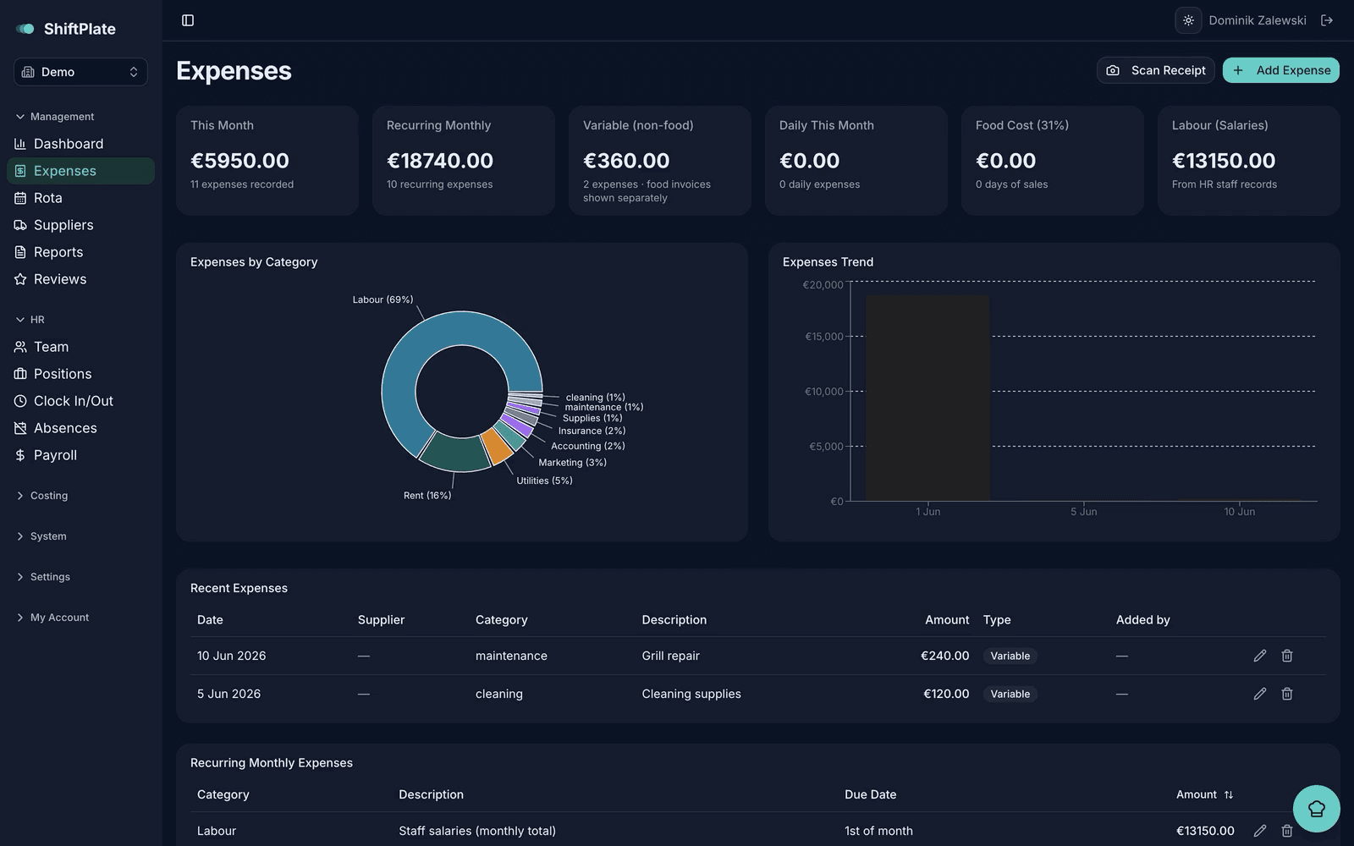Click the Rota calendar icon
1354x846 pixels.
point(20,198)
